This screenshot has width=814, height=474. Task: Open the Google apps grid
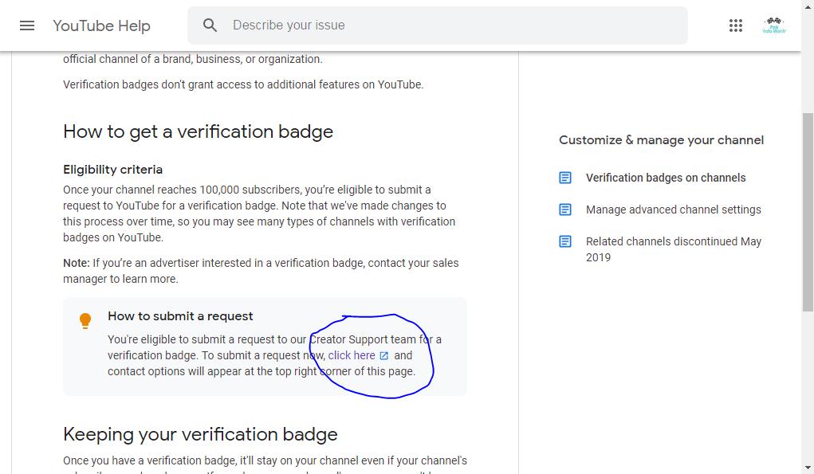pyautogui.click(x=736, y=25)
